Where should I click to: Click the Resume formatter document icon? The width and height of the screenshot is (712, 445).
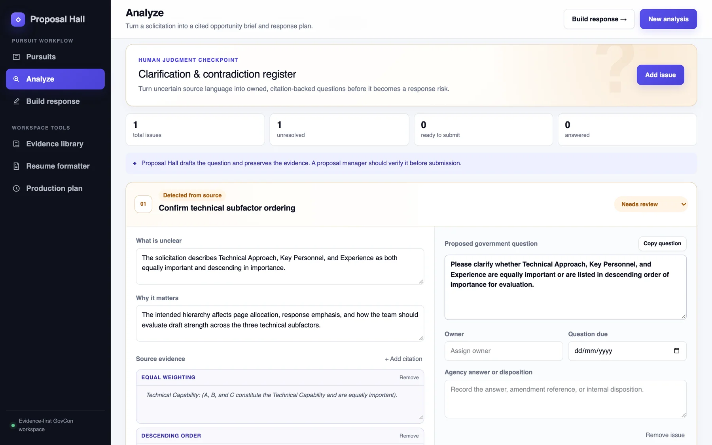(x=16, y=166)
